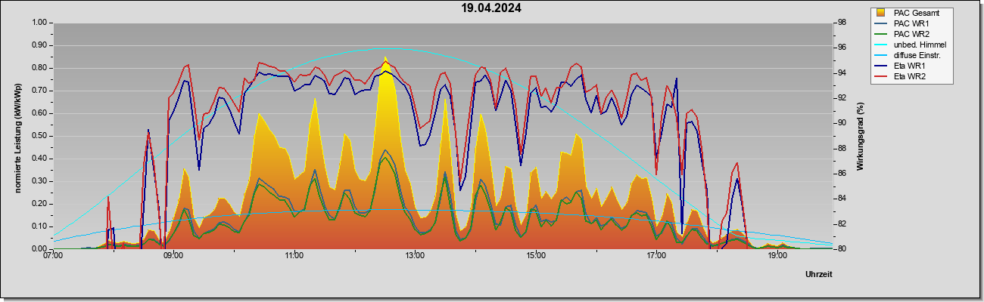Screen dimensions: 984x302
Task: Click the 09:00 time axis label
Action: [x=173, y=256]
